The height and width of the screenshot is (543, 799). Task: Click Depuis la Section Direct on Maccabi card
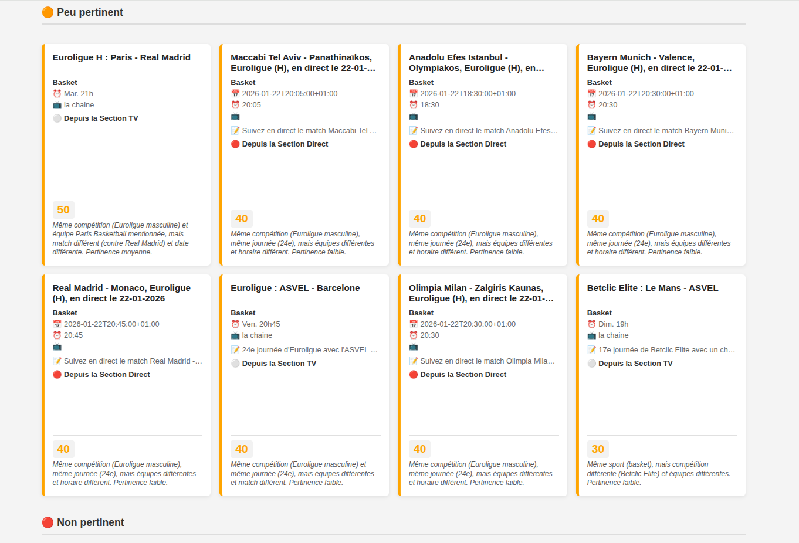[285, 144]
